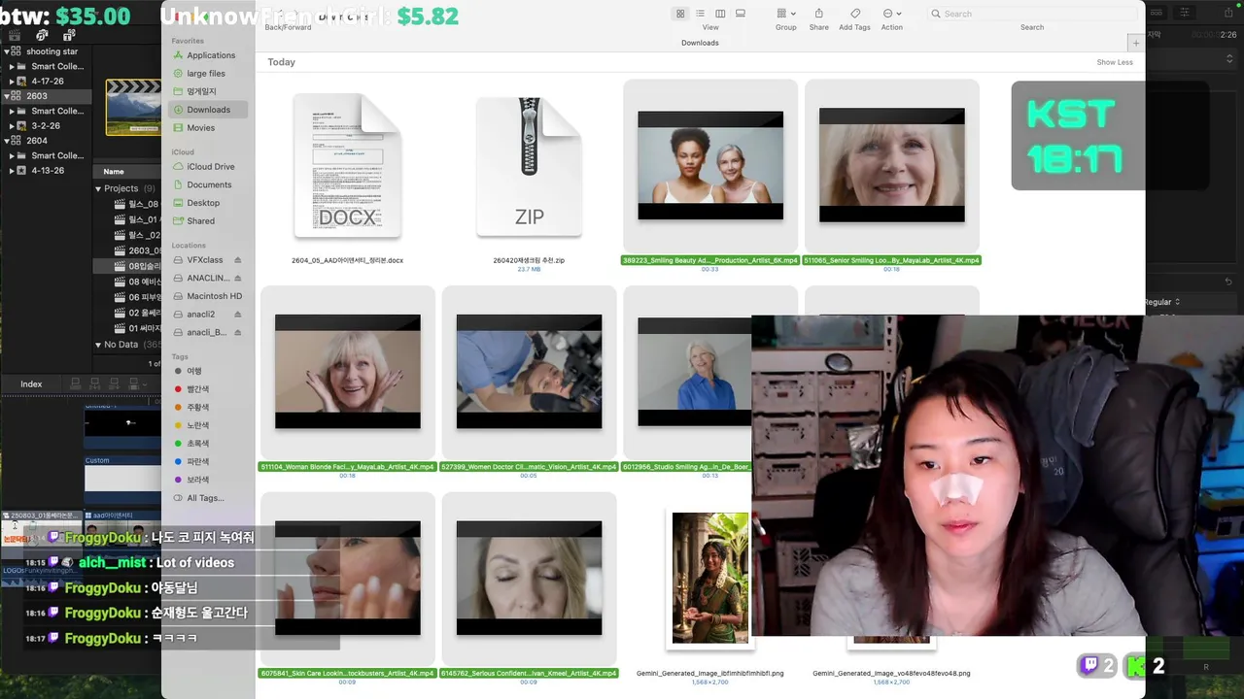The height and width of the screenshot is (699, 1244).
Task: Eject the VFXclass volume
Action: coord(237,260)
